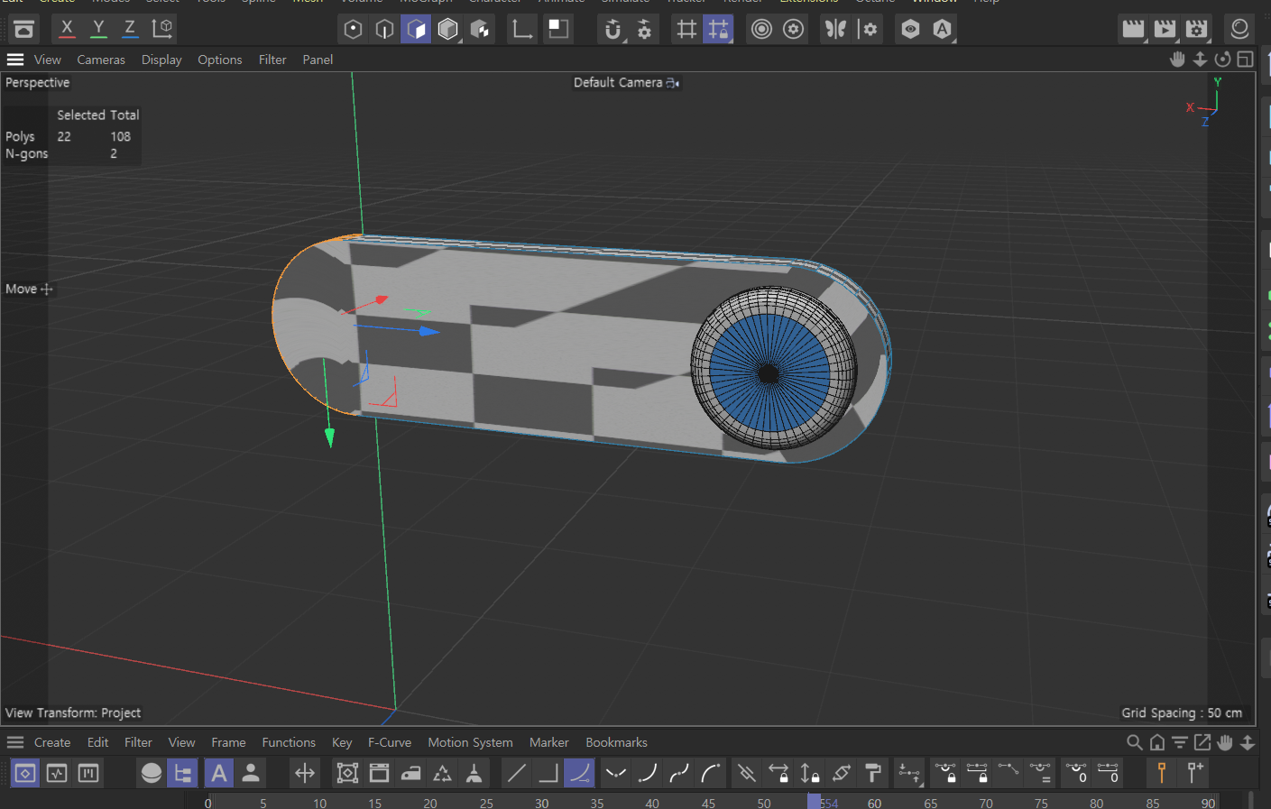Open the key presets dropdown arrow icon
The image size is (1271, 809).
pos(909,773)
